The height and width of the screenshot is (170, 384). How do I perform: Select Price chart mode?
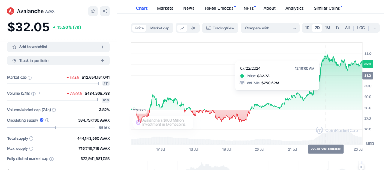[140, 28]
